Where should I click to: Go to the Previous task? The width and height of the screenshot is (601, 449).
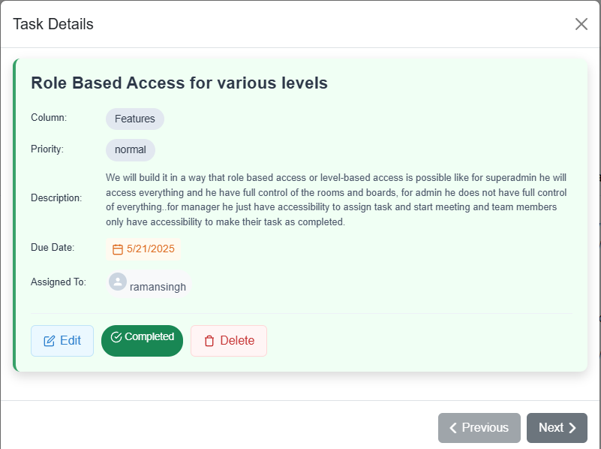tap(479, 427)
